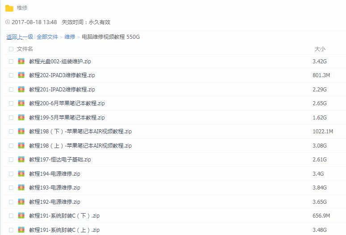
Task: Open file 教程202-IPAD3维修教程.zip
Action: 62,75
